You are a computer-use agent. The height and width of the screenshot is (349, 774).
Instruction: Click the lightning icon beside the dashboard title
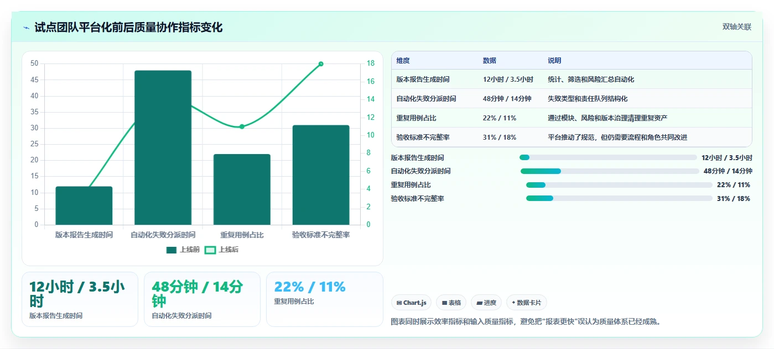click(26, 28)
